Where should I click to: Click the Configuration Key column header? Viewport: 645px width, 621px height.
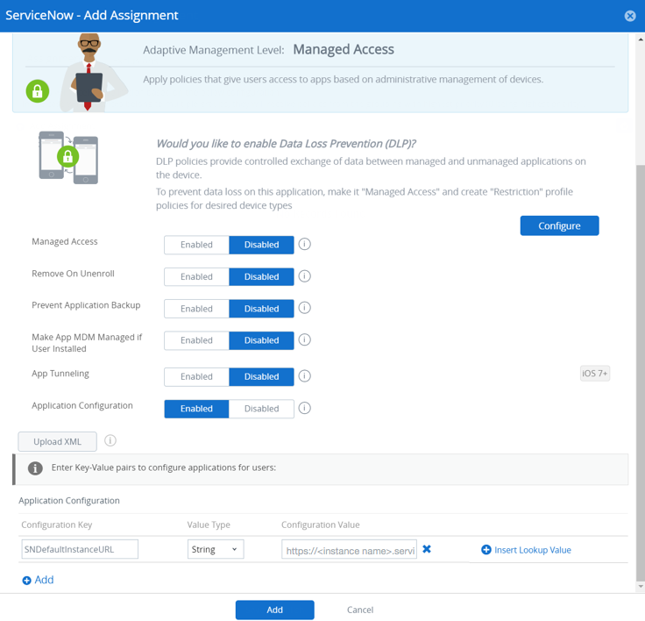57,525
